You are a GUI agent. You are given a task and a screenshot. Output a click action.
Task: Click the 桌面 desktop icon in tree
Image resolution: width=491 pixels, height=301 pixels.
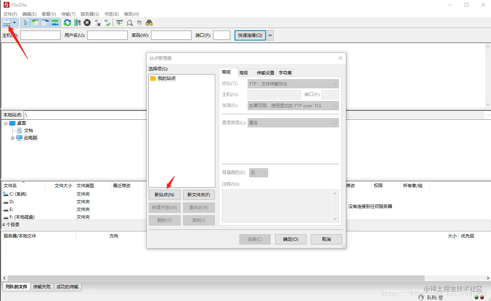click(x=12, y=123)
